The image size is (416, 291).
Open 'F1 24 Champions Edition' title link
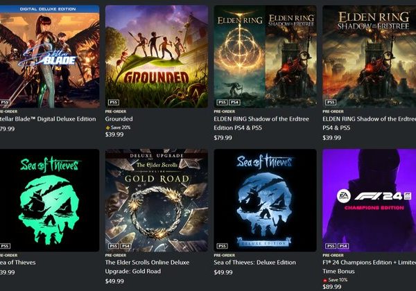click(x=369, y=267)
